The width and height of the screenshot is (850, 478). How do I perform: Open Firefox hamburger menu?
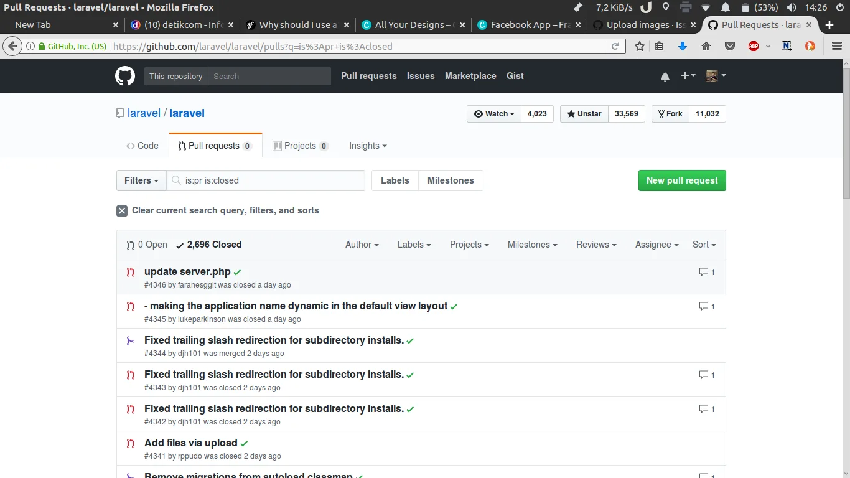coord(837,46)
